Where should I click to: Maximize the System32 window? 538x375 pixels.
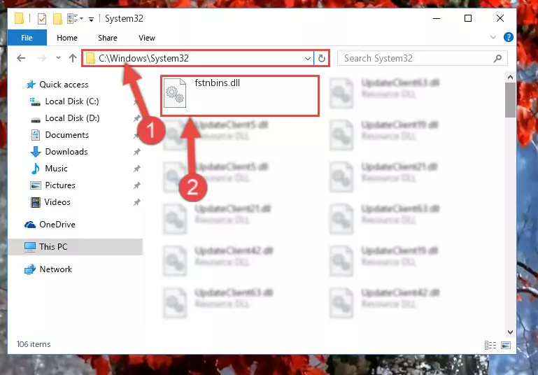(x=467, y=18)
